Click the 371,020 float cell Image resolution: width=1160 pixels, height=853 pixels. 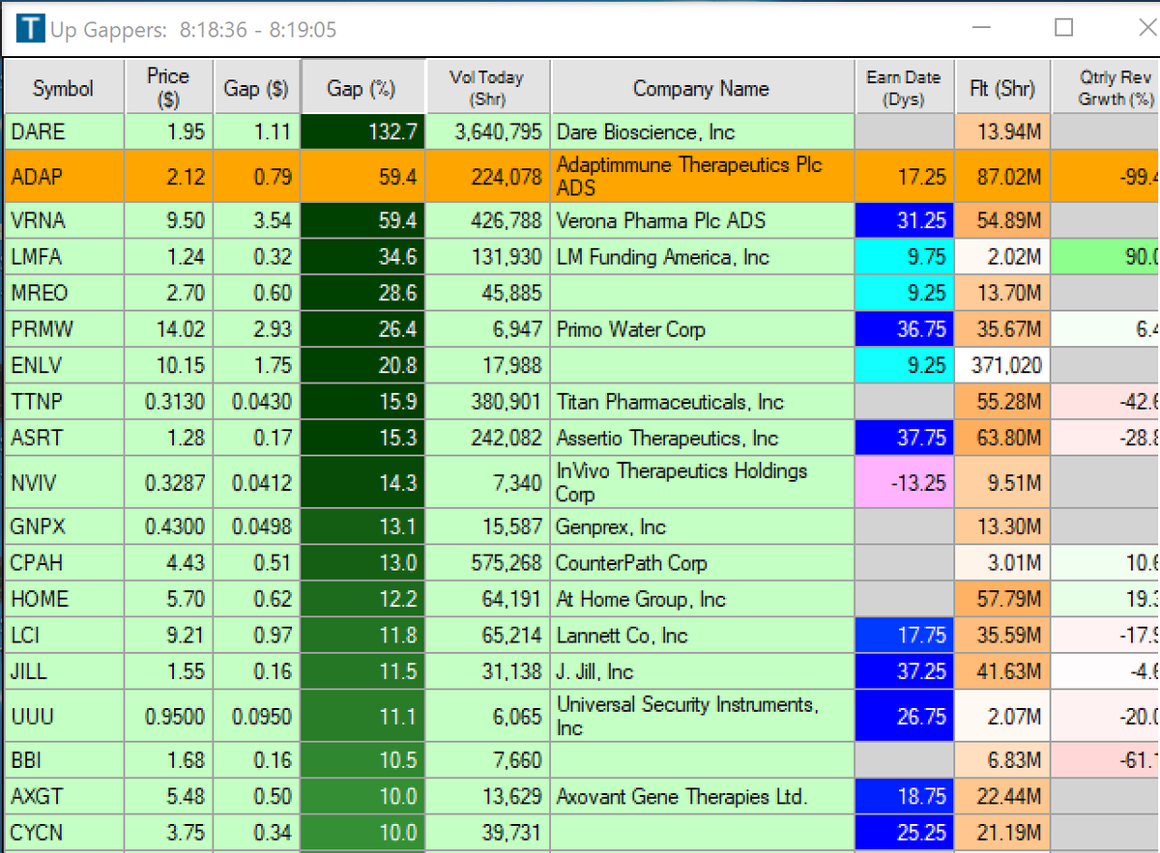click(1002, 365)
